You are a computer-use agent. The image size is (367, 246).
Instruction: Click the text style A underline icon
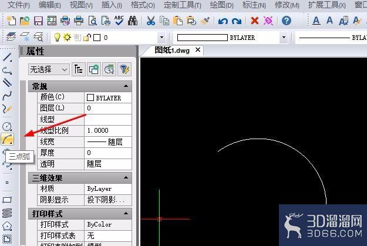317,21
